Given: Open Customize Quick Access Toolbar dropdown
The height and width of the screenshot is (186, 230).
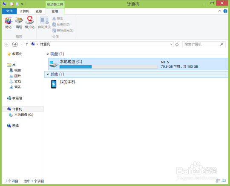Looking at the screenshot, I should click(x=22, y=4).
